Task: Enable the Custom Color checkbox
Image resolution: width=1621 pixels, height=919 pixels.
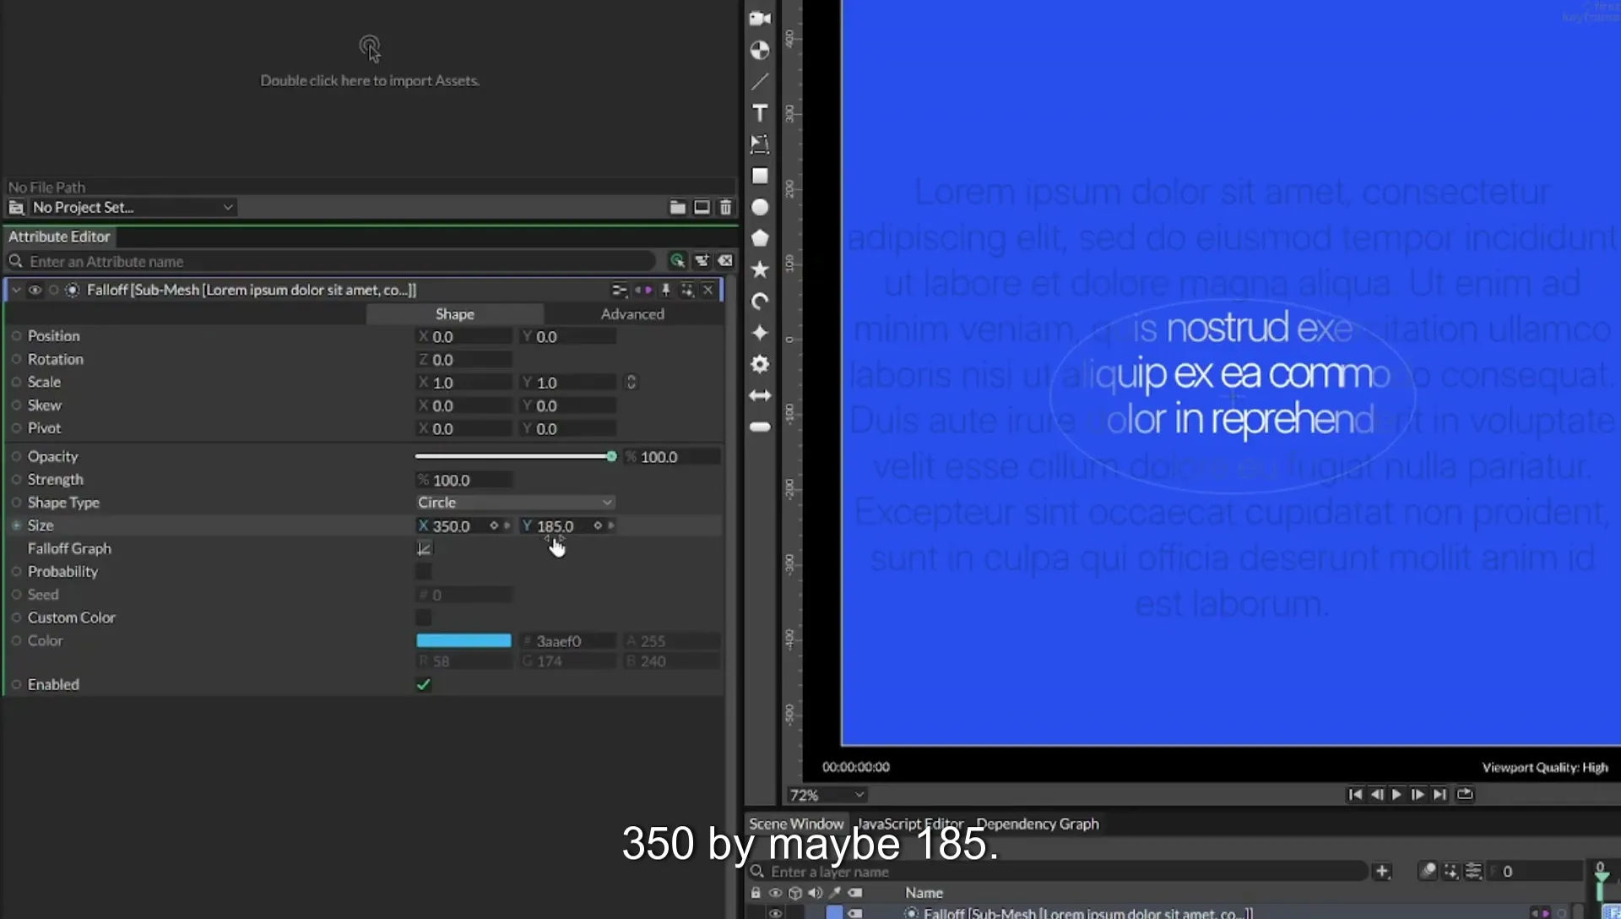Action: (x=423, y=617)
